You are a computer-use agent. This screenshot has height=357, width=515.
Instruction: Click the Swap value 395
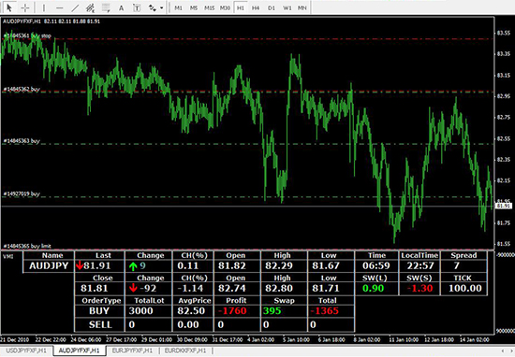272,311
